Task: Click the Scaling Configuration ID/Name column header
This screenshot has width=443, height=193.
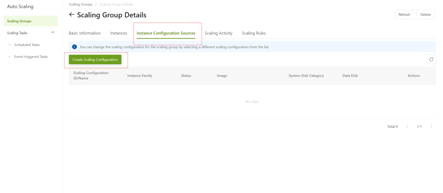Action: pos(91,76)
